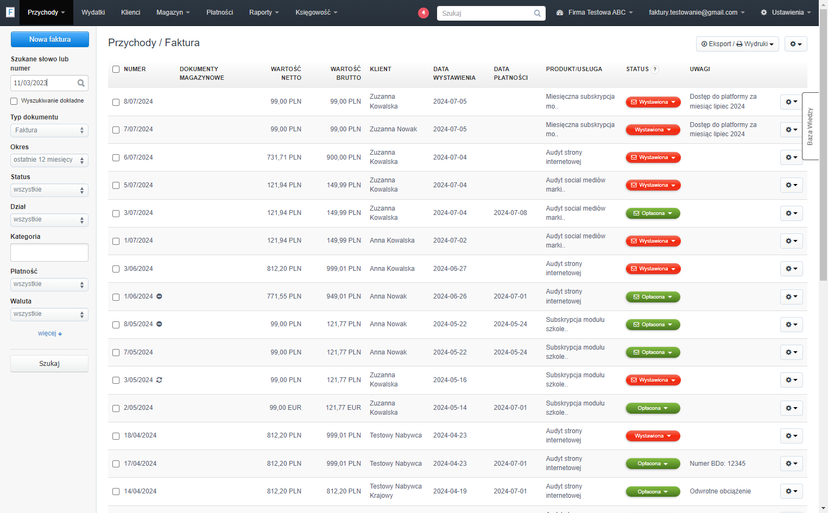828x513 pixels.
Task: Click the help icon next to STATUS header
Action: (x=655, y=69)
